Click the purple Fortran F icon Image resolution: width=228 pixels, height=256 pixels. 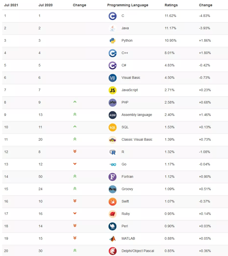tap(113, 177)
